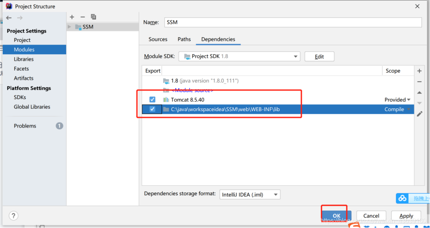
Task: Select the Dependencies tab
Action: click(218, 39)
